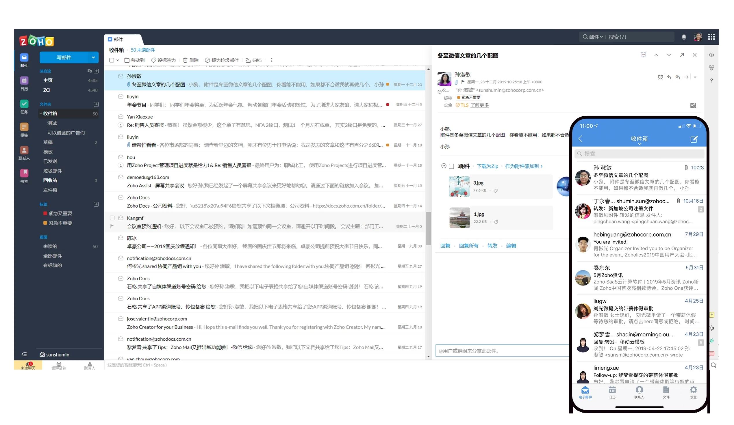Collapse the Inbox folder tree
This screenshot has height=425, width=734.
pyautogui.click(x=41, y=114)
